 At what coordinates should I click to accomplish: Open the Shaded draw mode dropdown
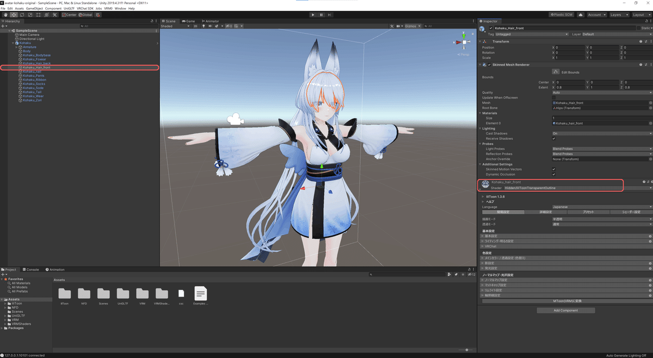[x=175, y=26]
